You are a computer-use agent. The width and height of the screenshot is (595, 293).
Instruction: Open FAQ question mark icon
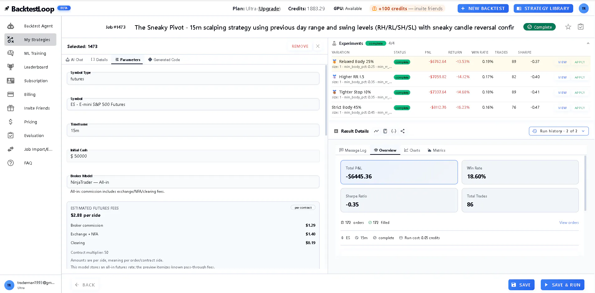[11, 163]
